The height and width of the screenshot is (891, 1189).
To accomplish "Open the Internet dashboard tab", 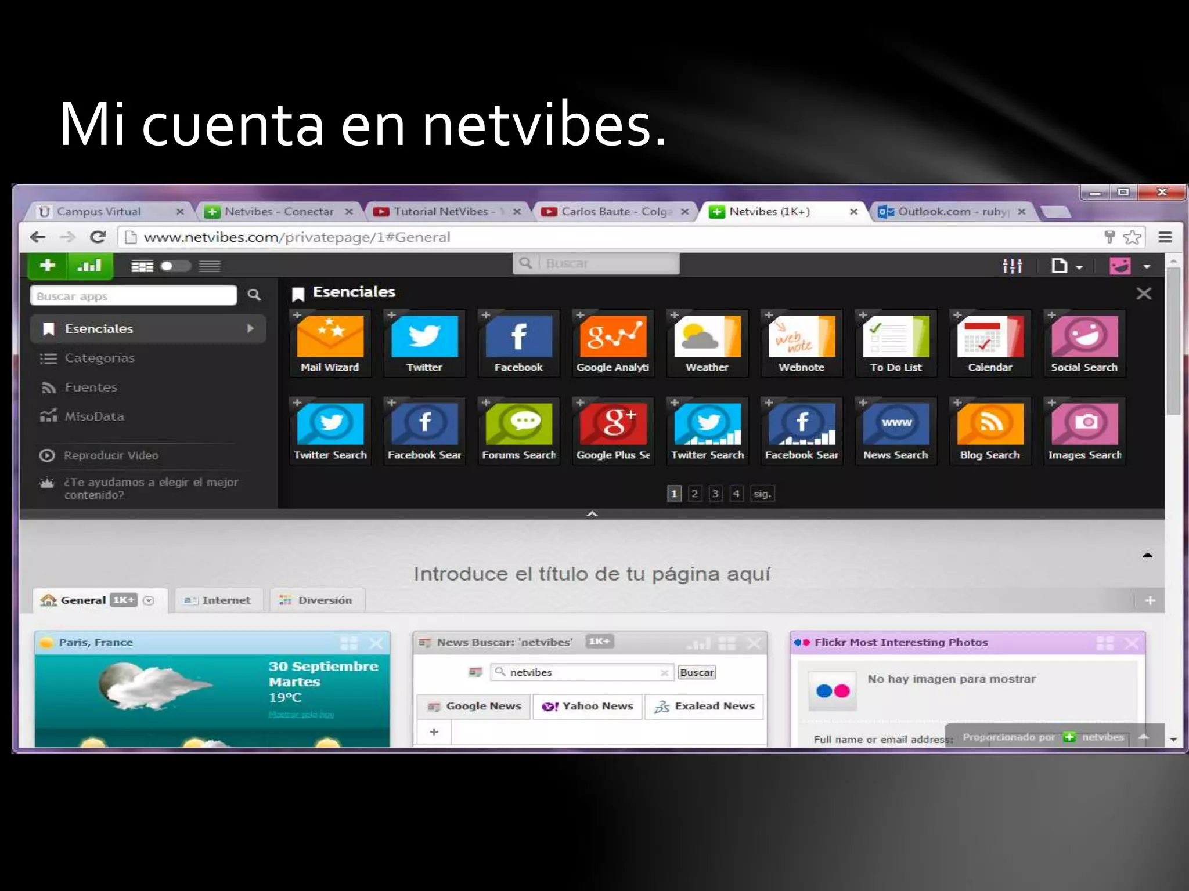I will tap(218, 600).
